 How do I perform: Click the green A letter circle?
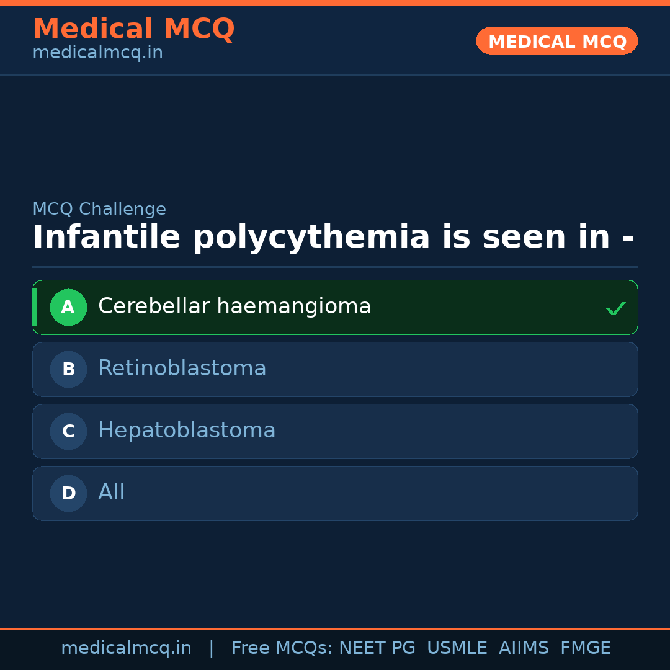(68, 307)
